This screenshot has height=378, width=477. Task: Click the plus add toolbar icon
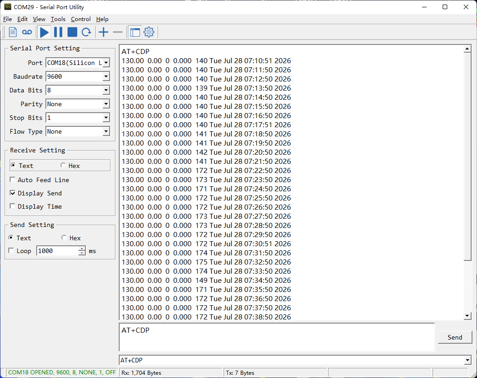pyautogui.click(x=104, y=32)
